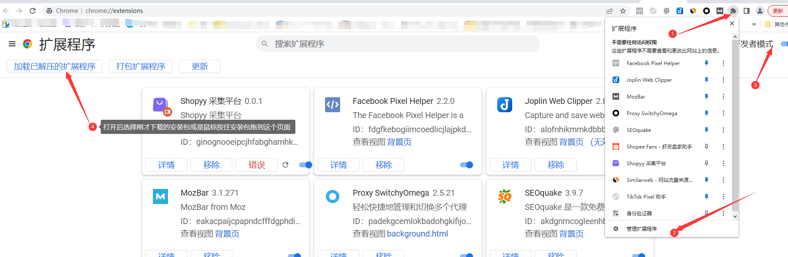Bookmark this page with the star icon
Screen dimensions: 788x257
point(623,11)
